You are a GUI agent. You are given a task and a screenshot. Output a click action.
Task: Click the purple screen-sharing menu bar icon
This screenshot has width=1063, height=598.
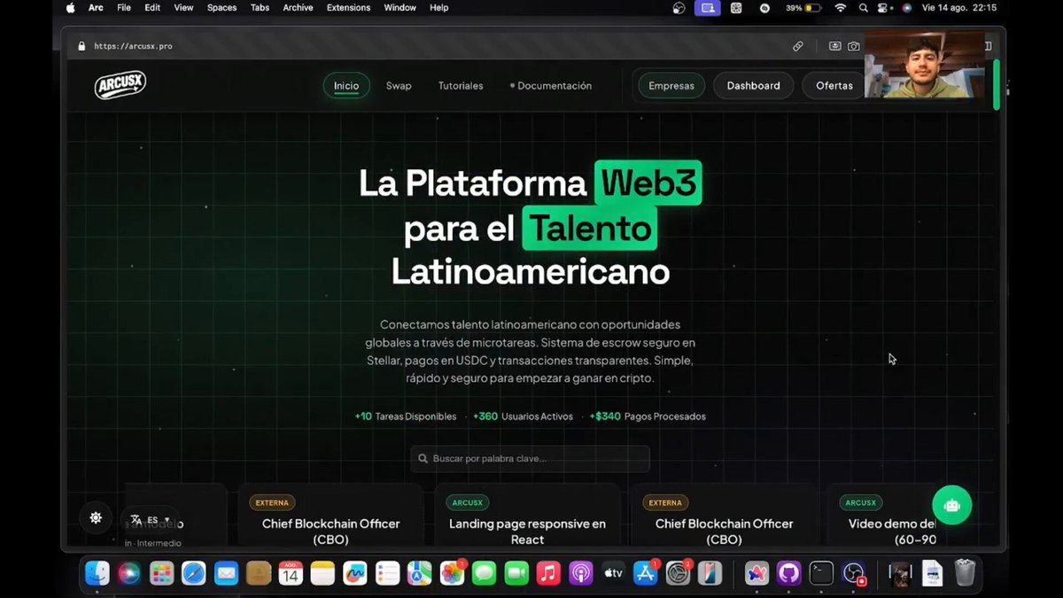707,8
